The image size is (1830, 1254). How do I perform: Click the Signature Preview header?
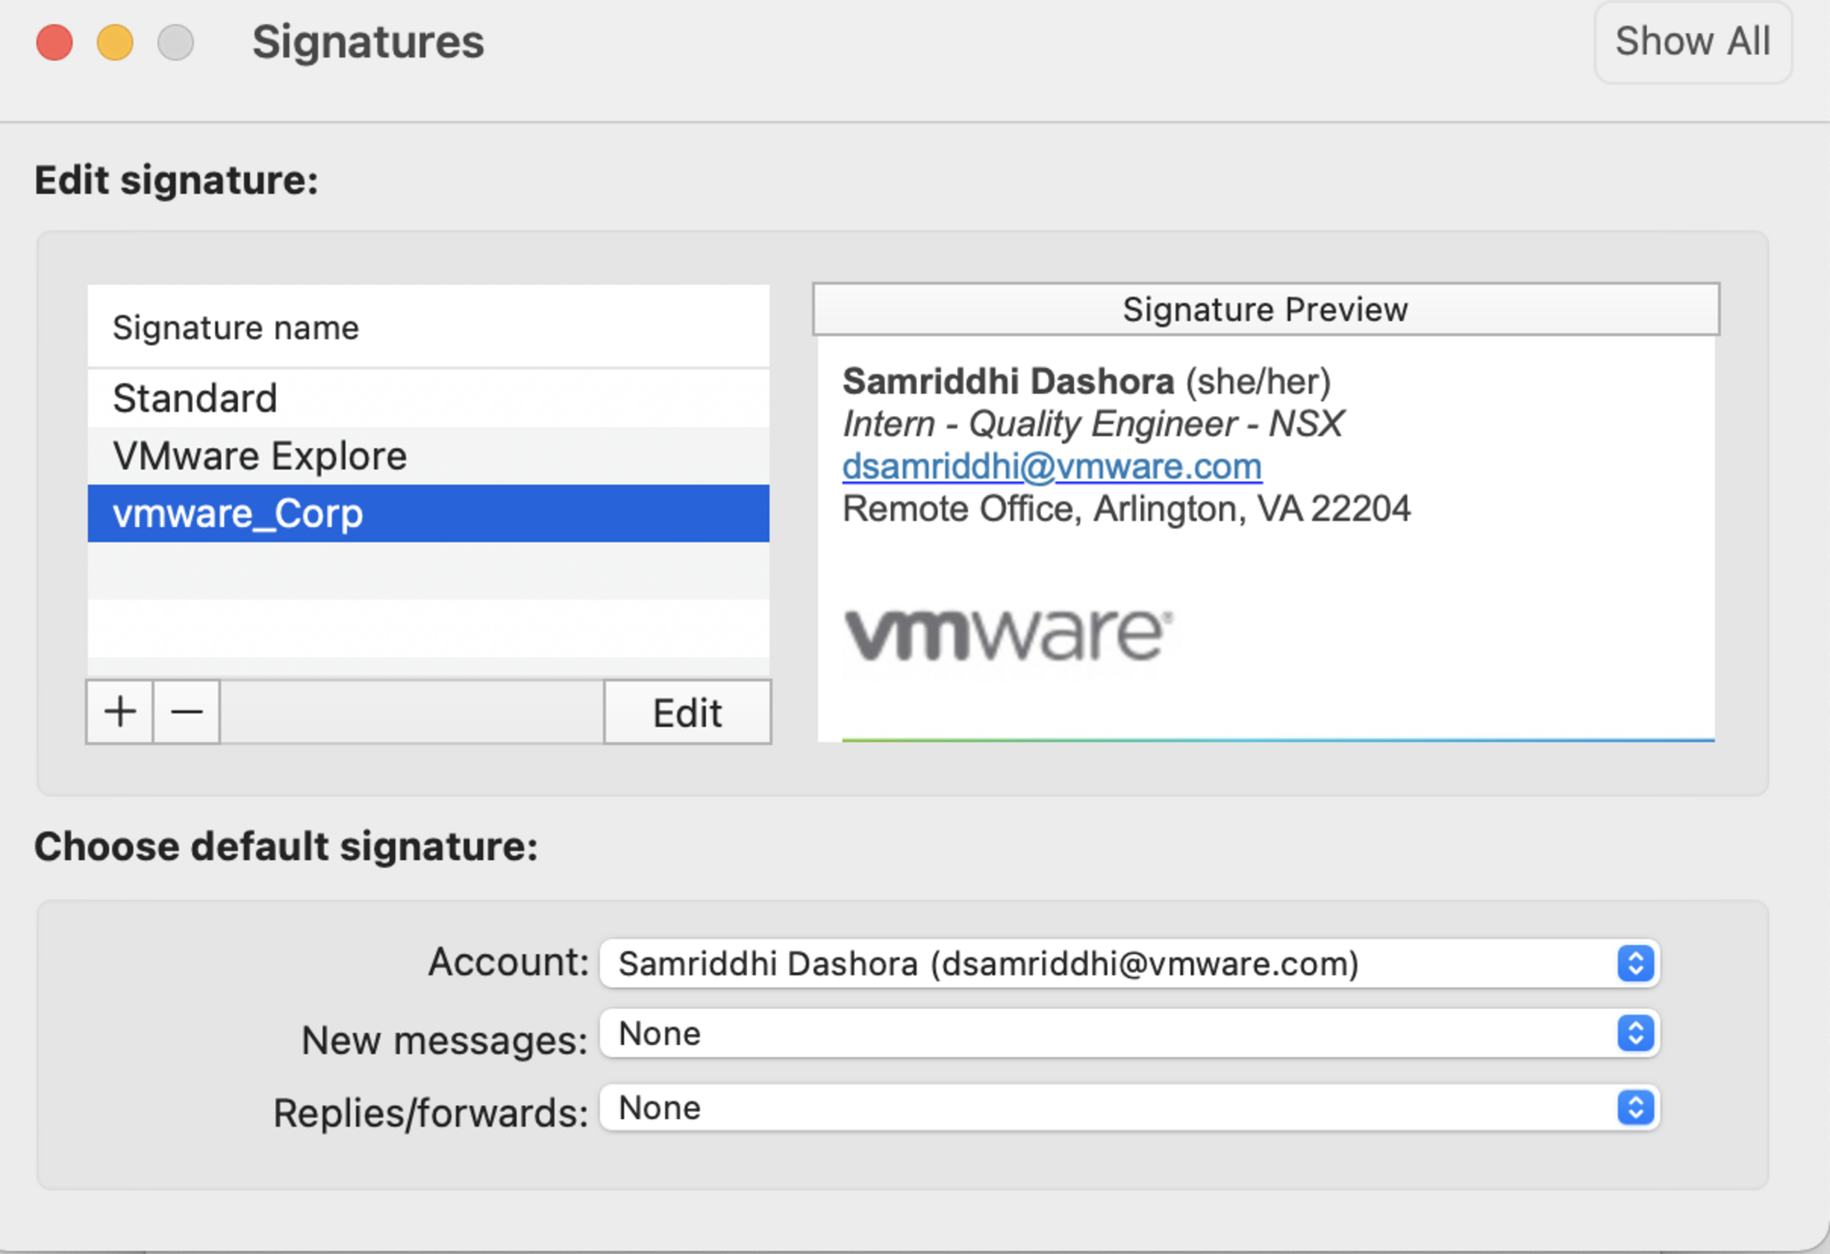coord(1264,310)
